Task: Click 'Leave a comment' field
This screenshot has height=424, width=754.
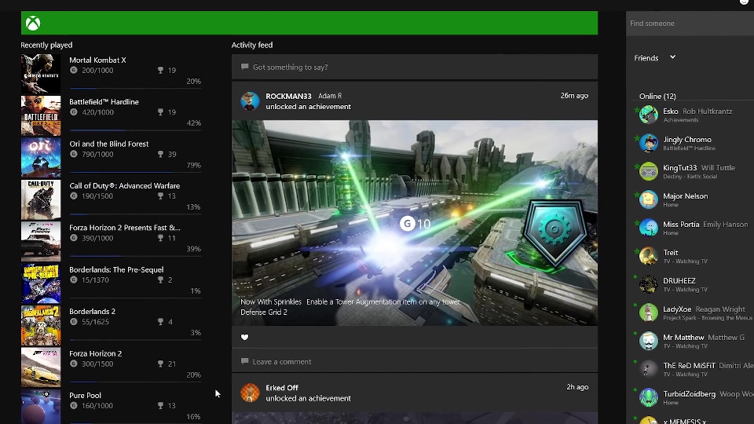Action: [x=415, y=361]
